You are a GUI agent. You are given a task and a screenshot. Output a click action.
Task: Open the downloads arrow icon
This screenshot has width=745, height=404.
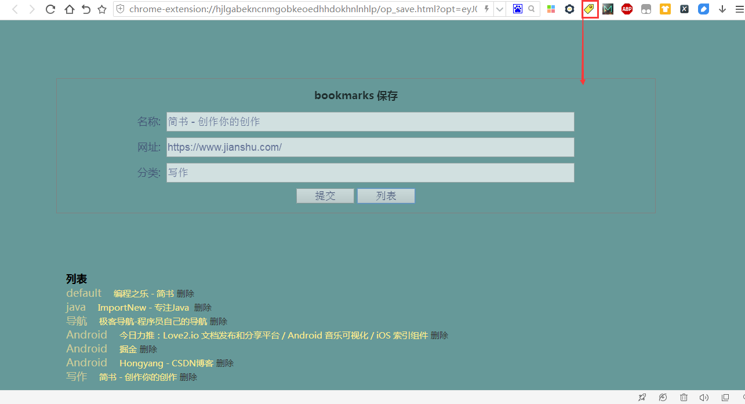click(722, 9)
